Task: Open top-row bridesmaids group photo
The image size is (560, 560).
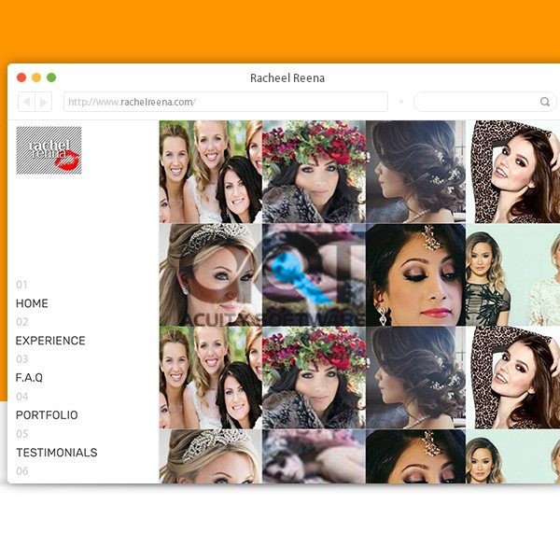Action: tap(210, 172)
